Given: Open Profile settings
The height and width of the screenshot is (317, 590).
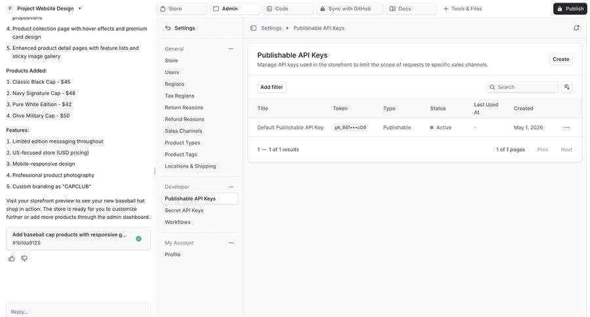Looking at the screenshot, I should point(172,254).
